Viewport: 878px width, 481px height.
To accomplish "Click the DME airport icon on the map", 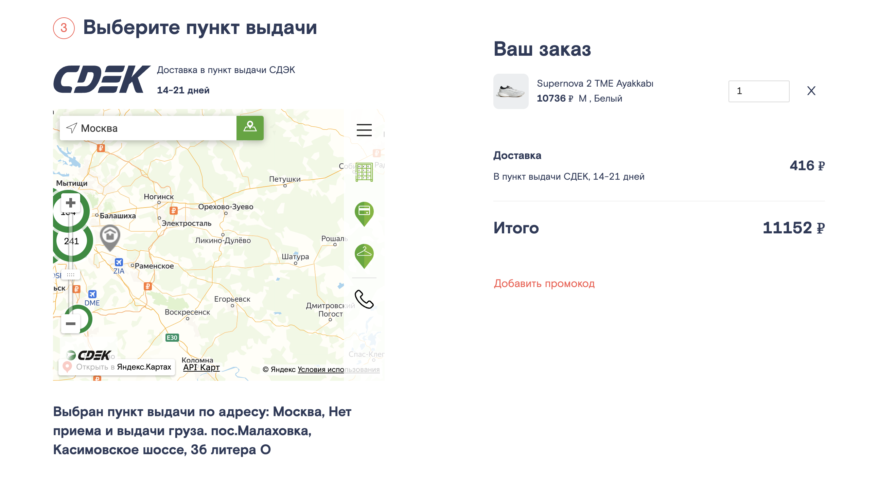I will tap(92, 294).
